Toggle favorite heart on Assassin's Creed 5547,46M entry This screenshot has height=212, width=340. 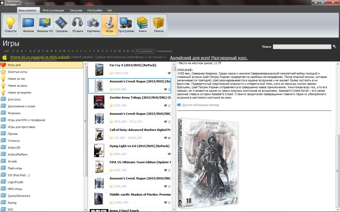(165, 89)
